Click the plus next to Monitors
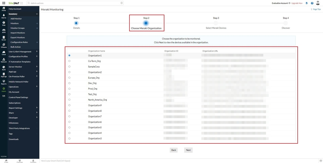 tap(37, 23)
